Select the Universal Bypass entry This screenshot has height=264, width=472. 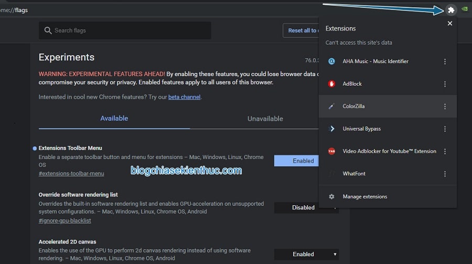pos(388,129)
